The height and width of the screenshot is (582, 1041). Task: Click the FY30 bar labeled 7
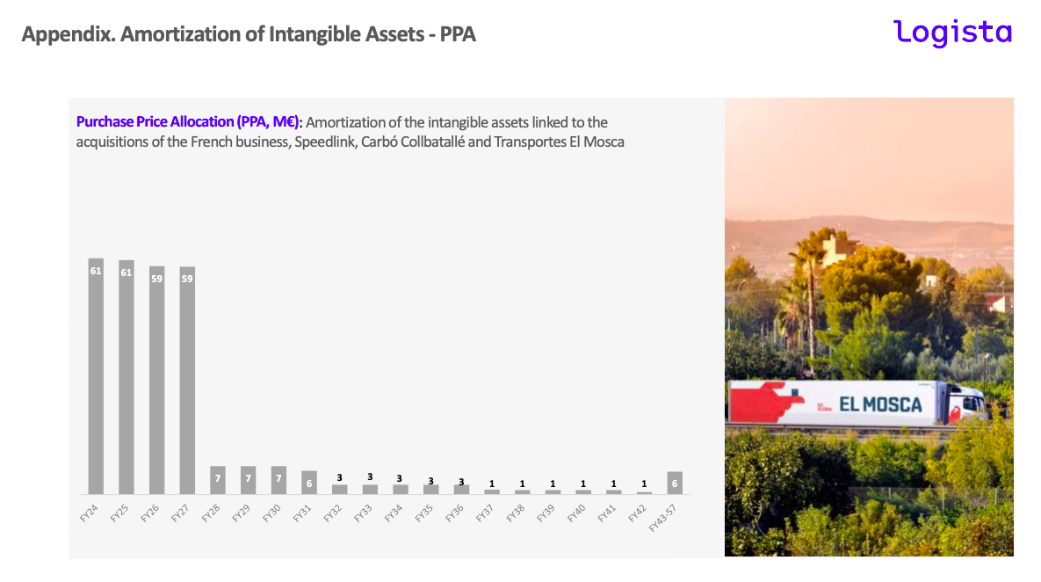tap(278, 480)
